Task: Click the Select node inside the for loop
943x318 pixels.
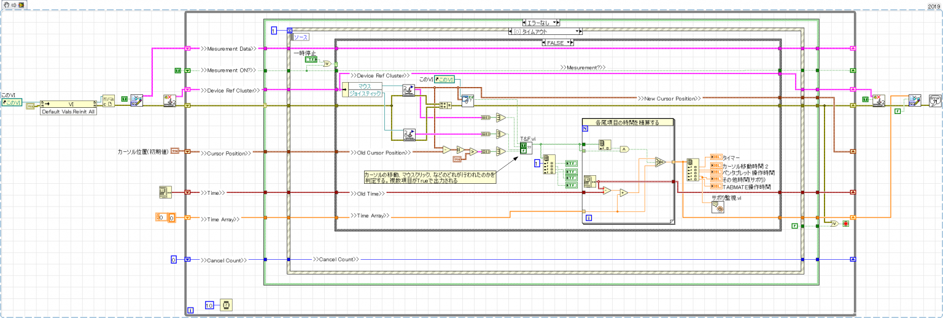Action: 660,162
